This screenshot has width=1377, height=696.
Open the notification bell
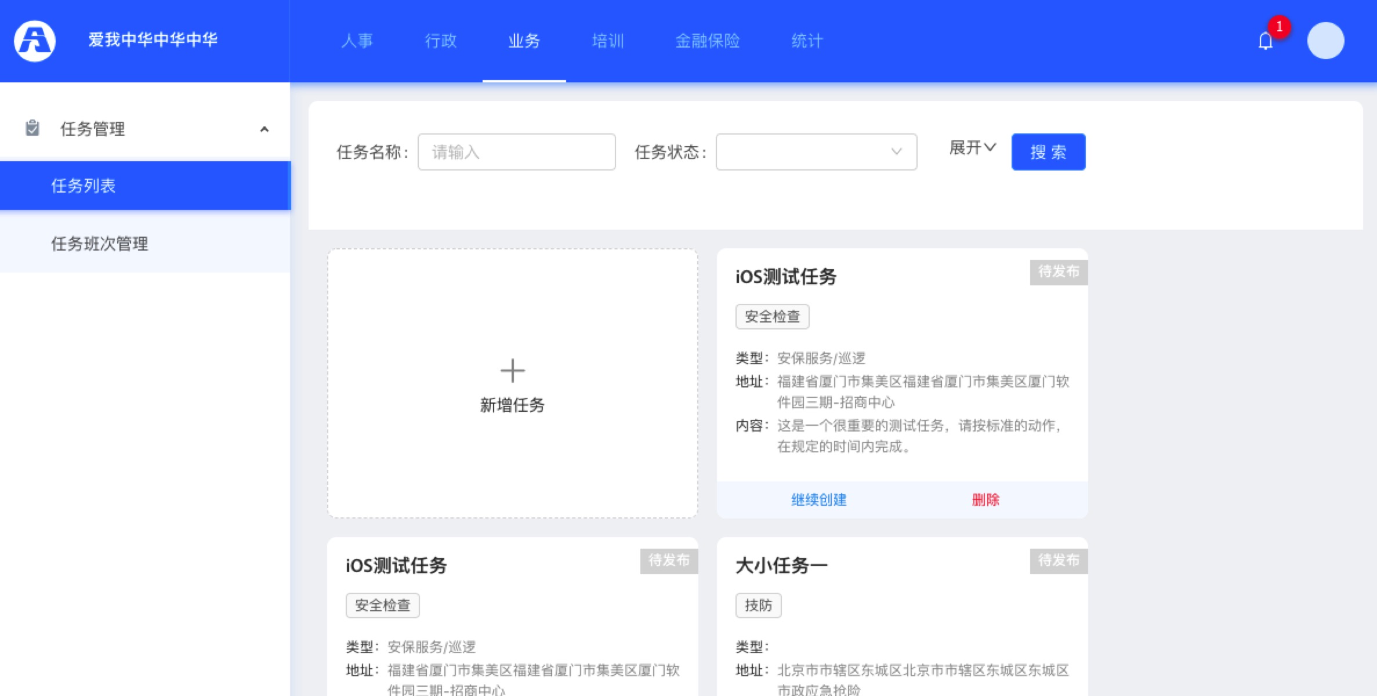click(x=1265, y=41)
